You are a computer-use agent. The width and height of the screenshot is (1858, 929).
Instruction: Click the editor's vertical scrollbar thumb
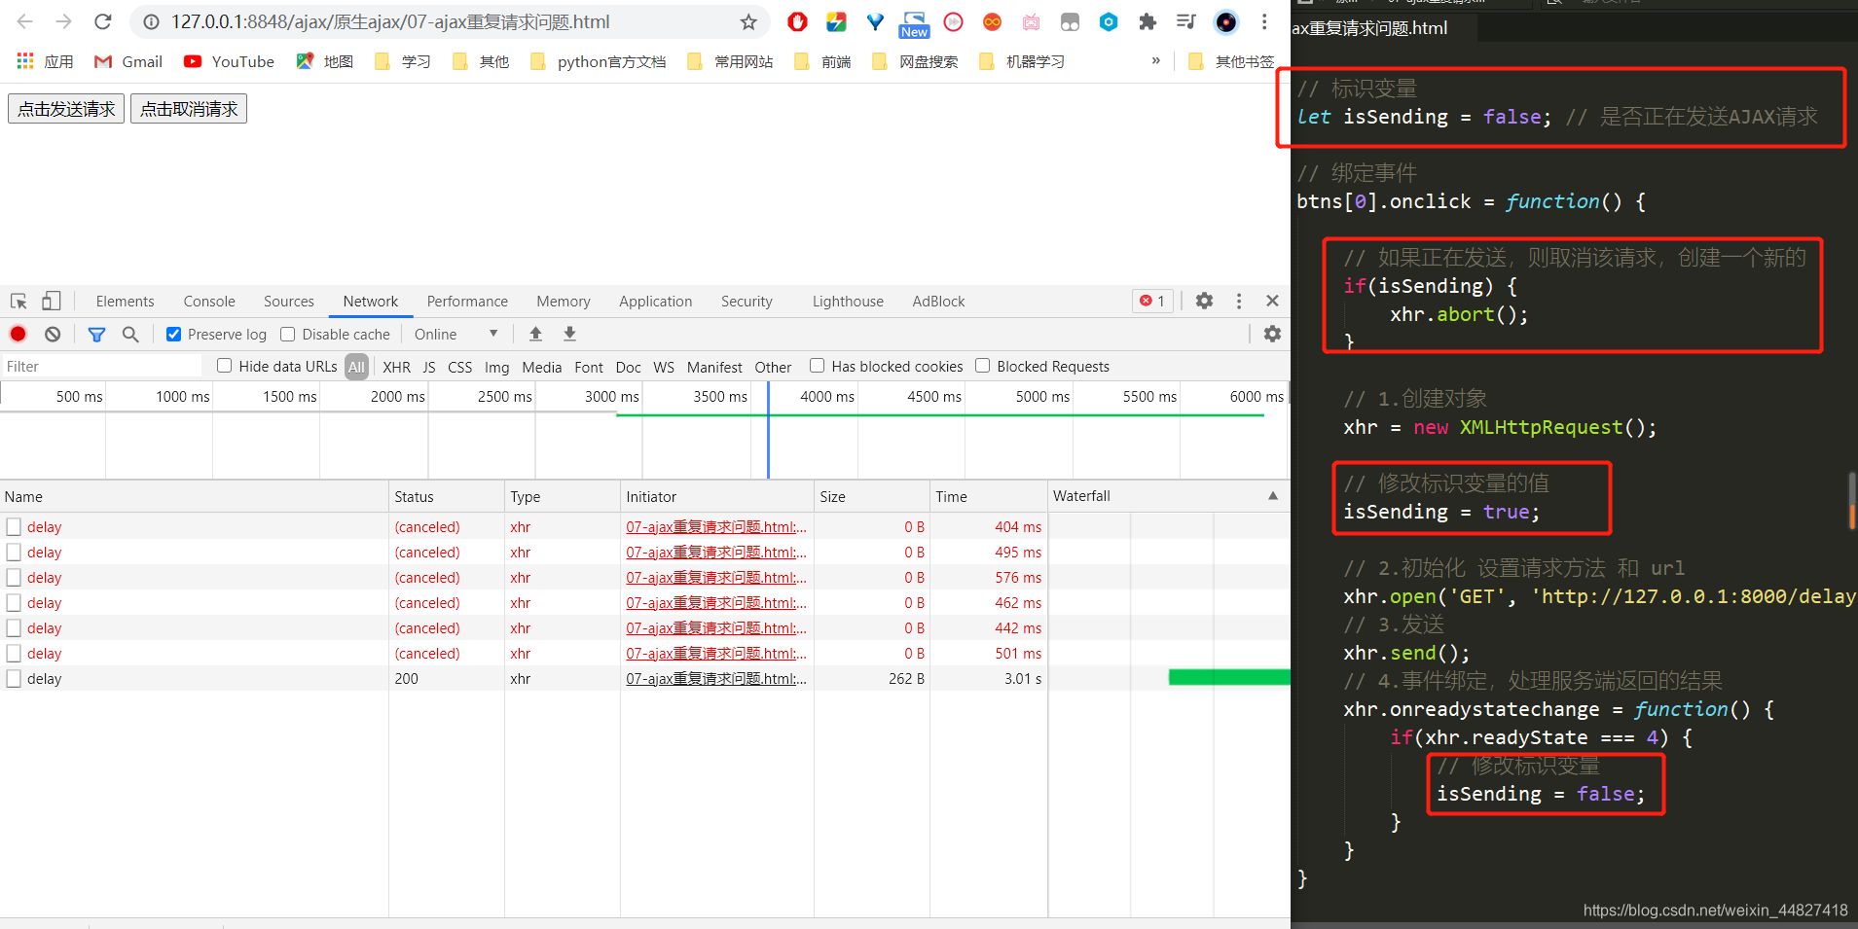[1852, 501]
